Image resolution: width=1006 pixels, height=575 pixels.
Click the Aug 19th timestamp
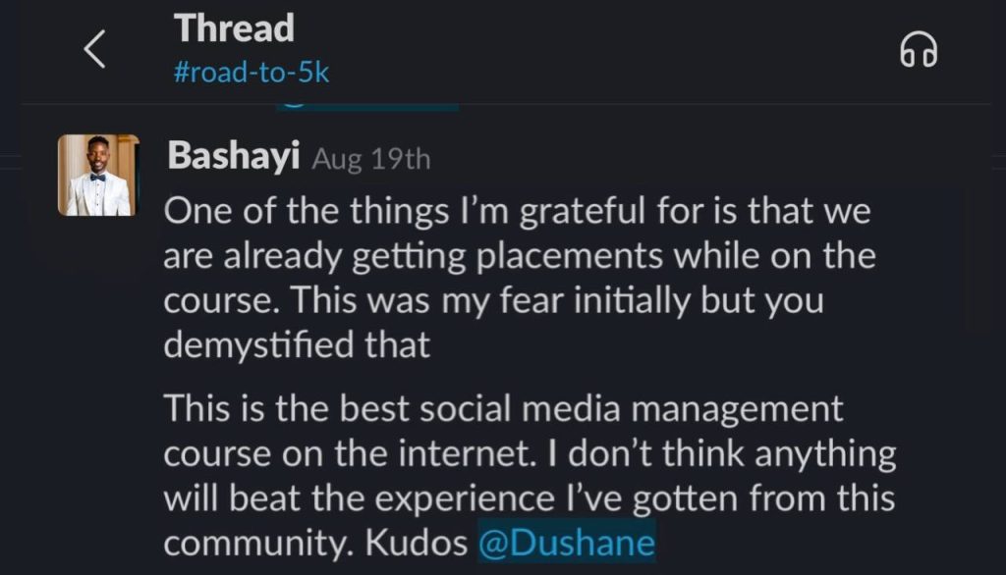click(x=371, y=160)
